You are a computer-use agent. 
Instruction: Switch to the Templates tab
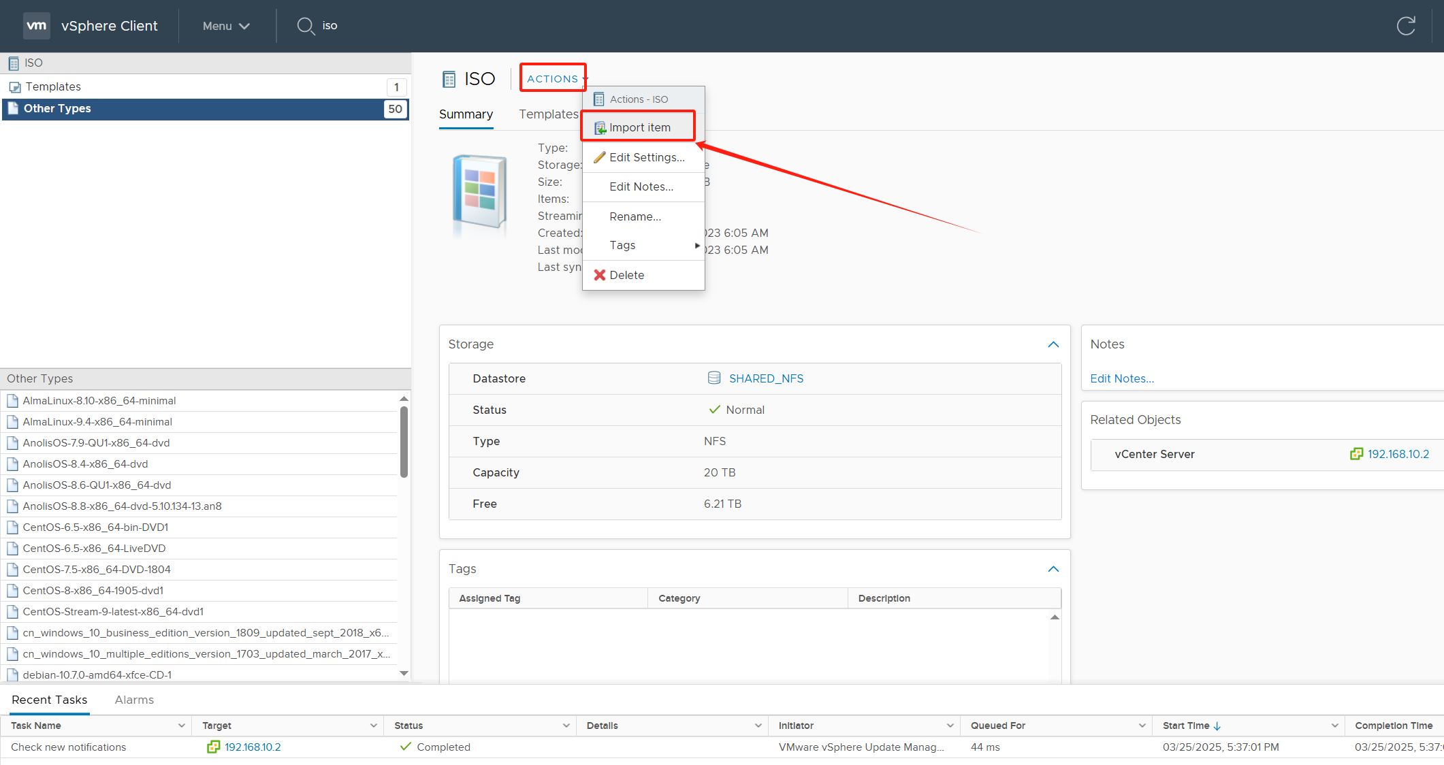548,114
